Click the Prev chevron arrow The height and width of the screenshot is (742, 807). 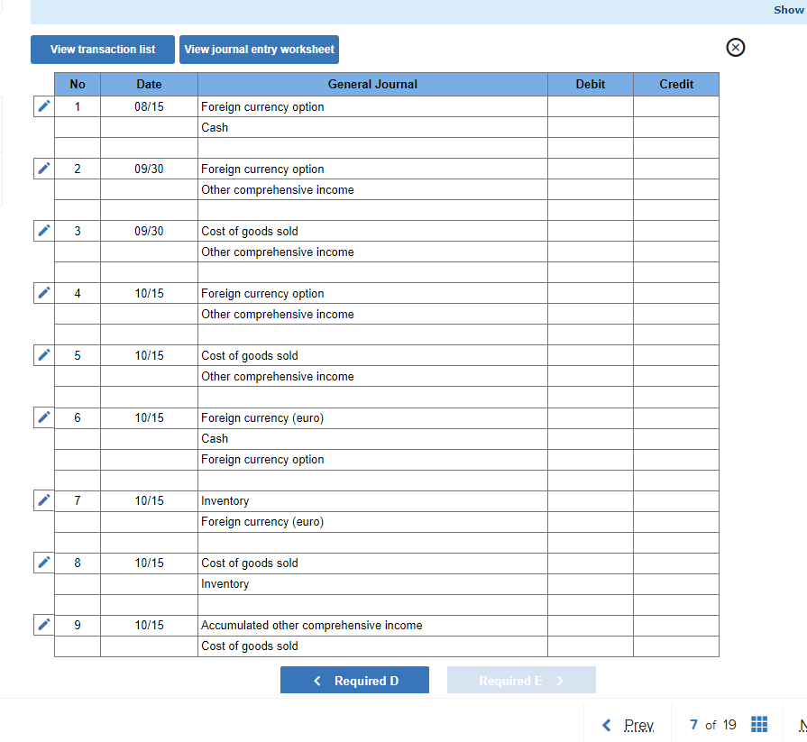click(607, 725)
